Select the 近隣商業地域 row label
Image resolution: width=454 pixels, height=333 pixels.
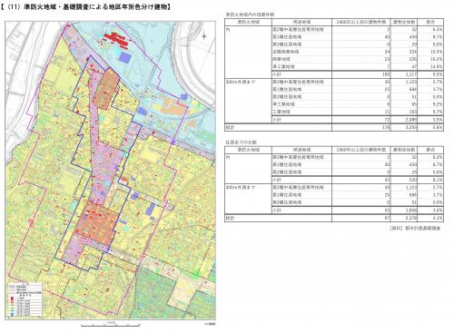click(x=286, y=52)
